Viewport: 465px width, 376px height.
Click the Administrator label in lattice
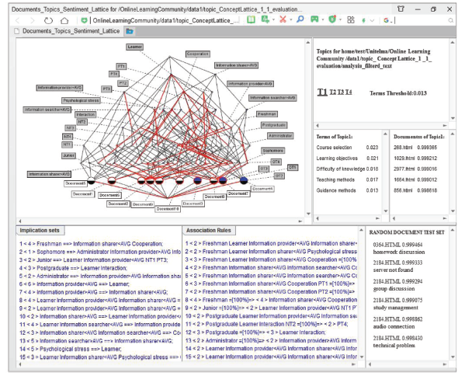coord(280,136)
